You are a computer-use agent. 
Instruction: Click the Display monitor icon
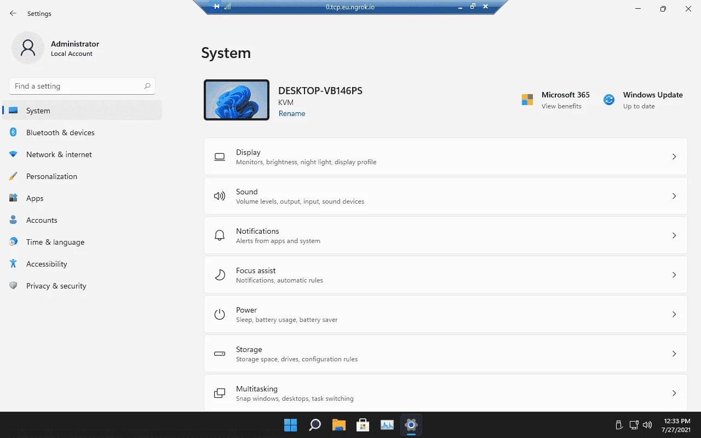[220, 157]
